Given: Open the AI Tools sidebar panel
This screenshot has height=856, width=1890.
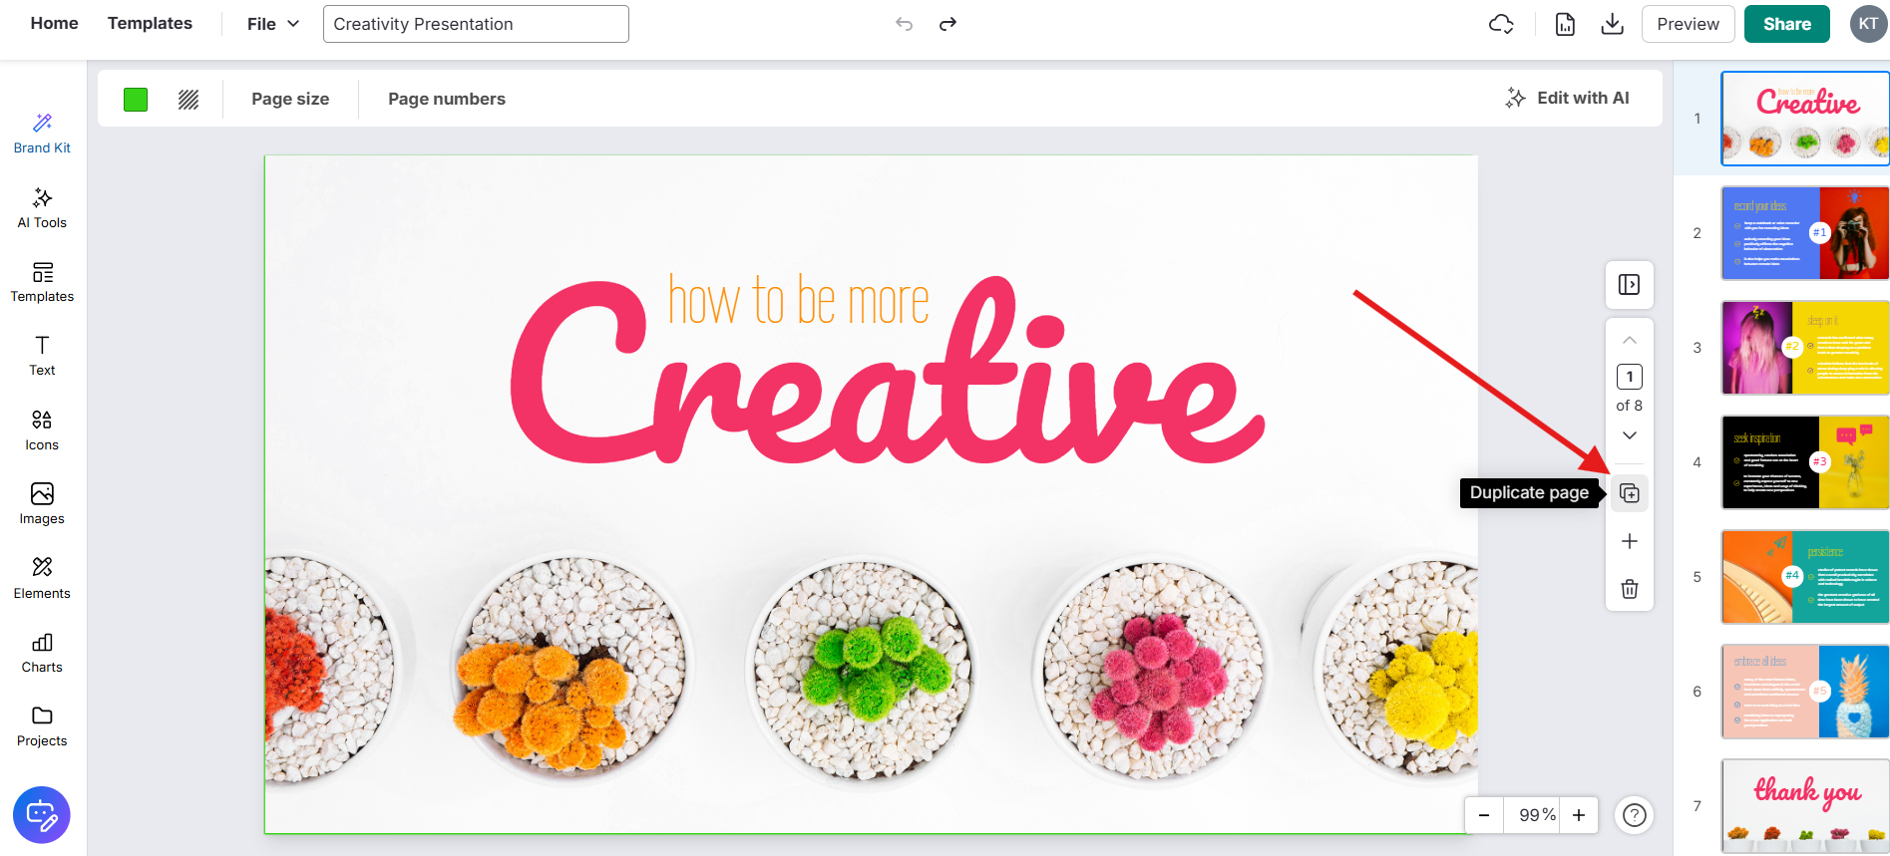Looking at the screenshot, I should pos(42,207).
